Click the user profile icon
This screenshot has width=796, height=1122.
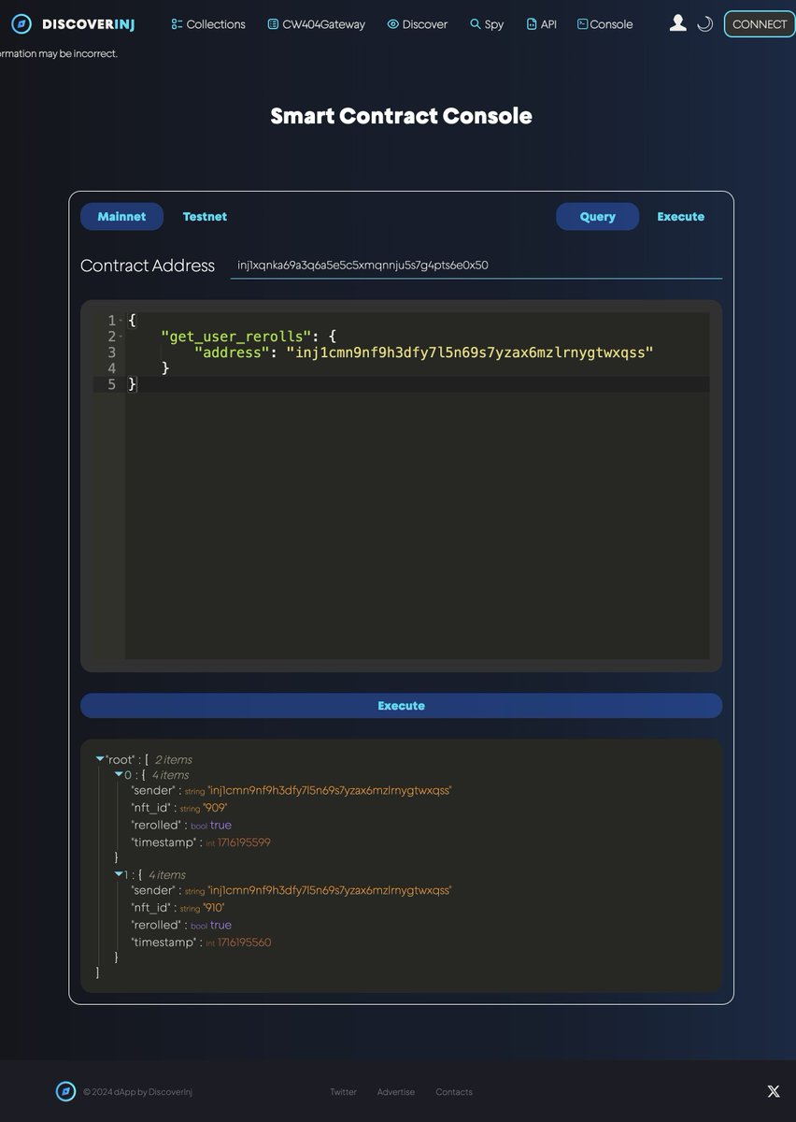[x=678, y=22]
